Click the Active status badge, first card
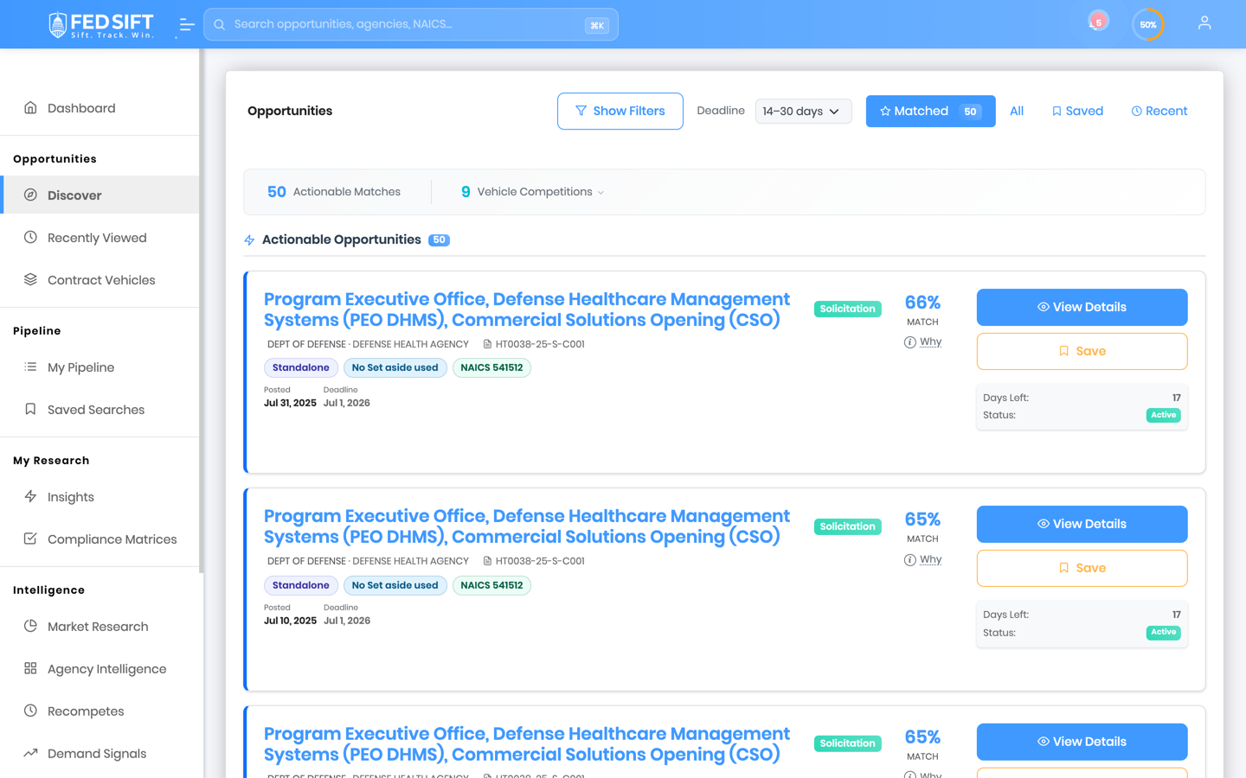Screen dimensions: 1246x778 1163,415
